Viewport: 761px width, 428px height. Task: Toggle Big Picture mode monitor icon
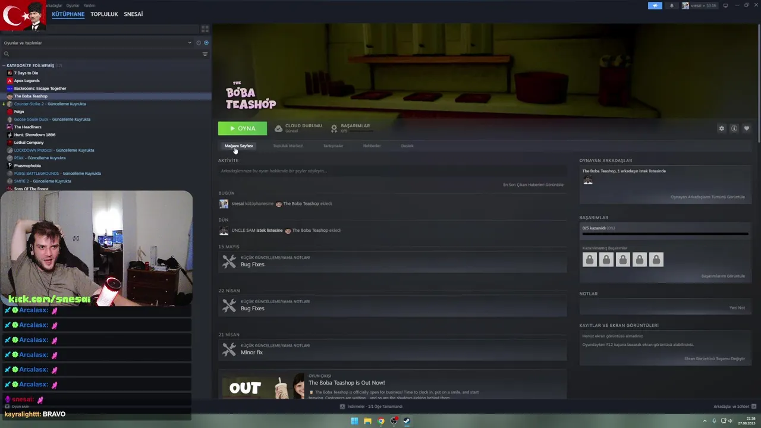point(725,5)
